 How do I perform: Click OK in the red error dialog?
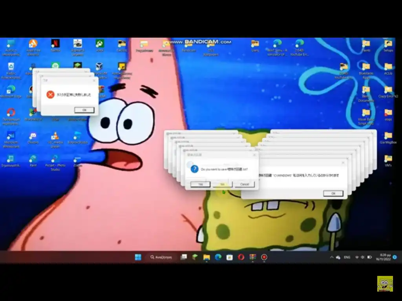click(x=84, y=110)
